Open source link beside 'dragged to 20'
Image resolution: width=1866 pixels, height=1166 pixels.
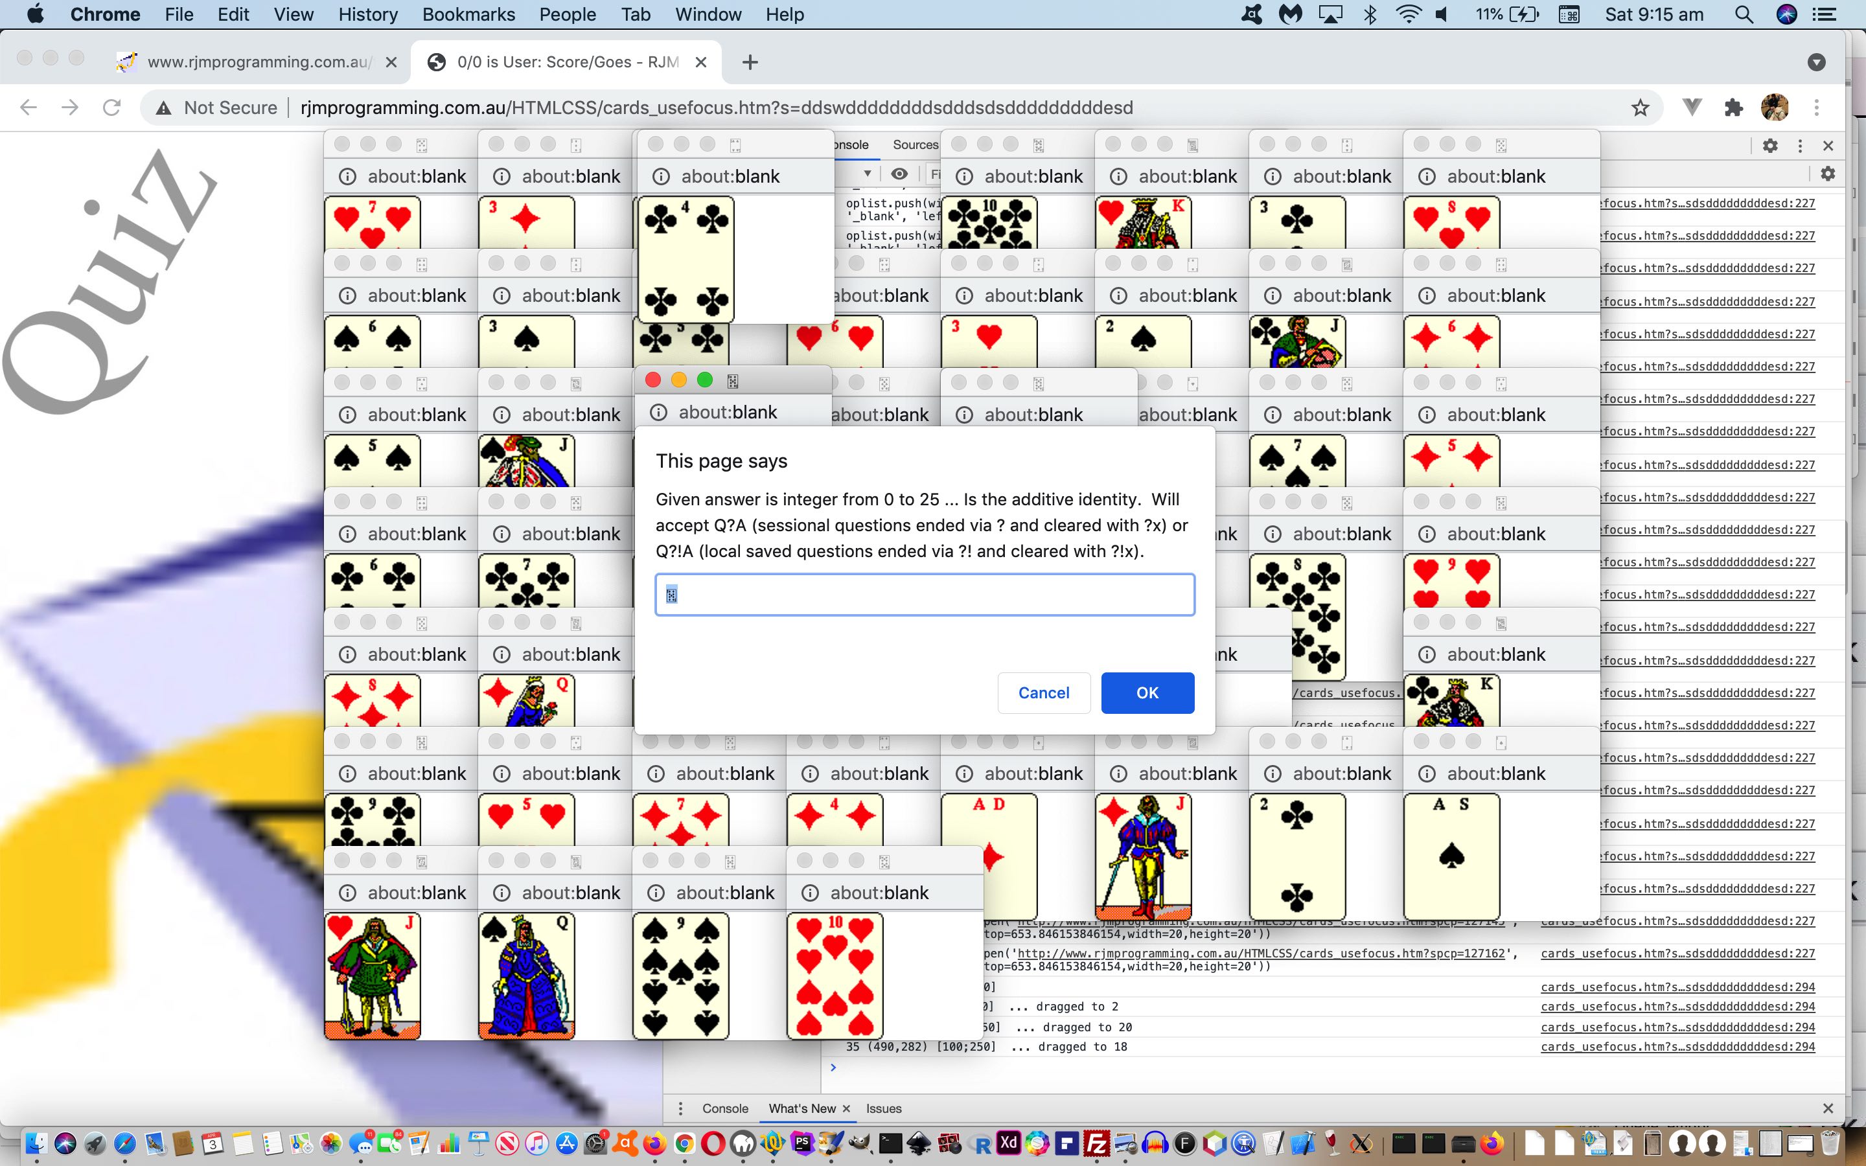(1678, 1027)
